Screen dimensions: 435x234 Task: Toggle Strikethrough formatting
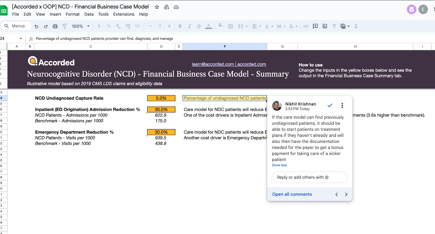coord(199,26)
